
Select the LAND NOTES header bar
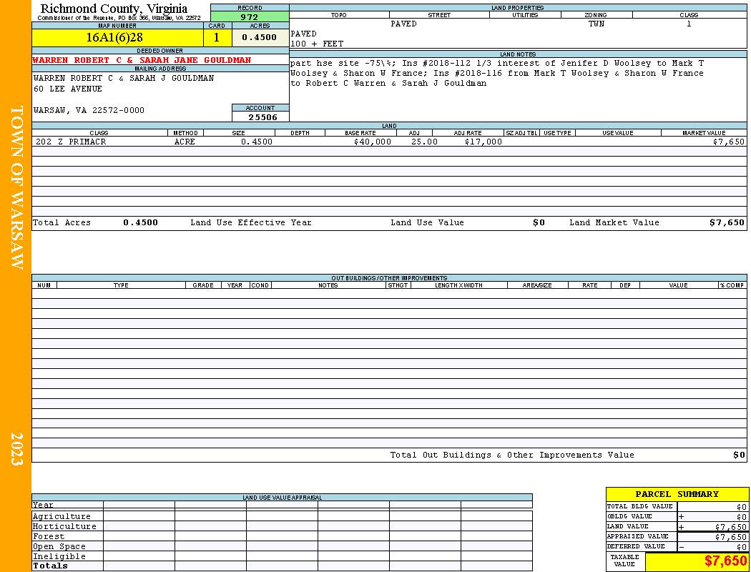tap(518, 54)
